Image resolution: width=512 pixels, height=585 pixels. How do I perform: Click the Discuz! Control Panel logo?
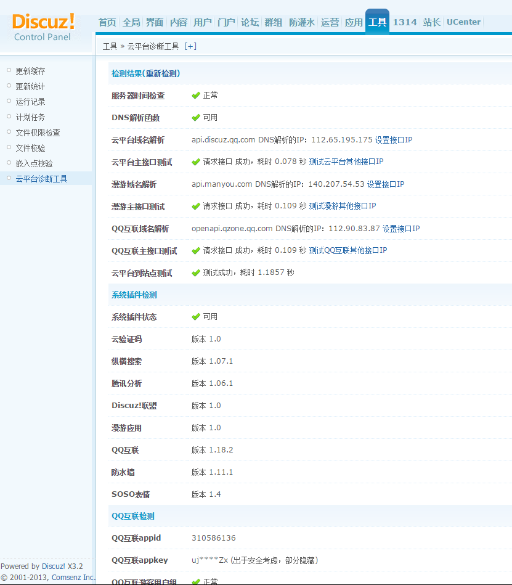coord(43,27)
